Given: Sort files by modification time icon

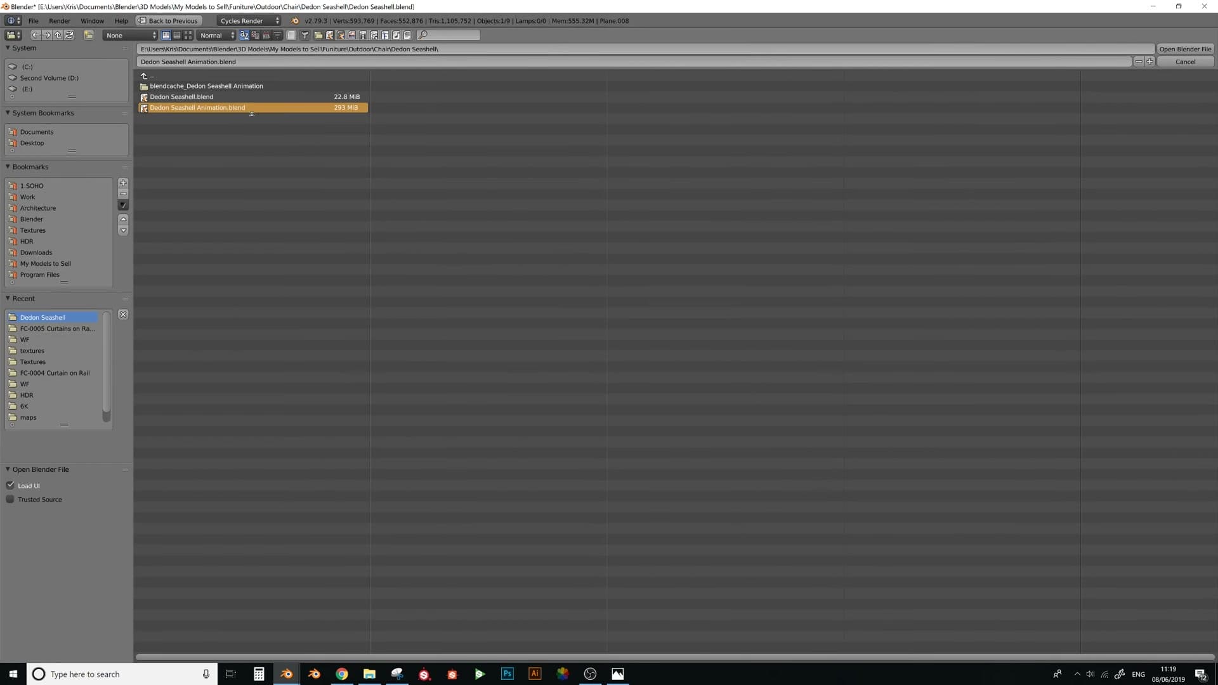Looking at the screenshot, I should [266, 36].
